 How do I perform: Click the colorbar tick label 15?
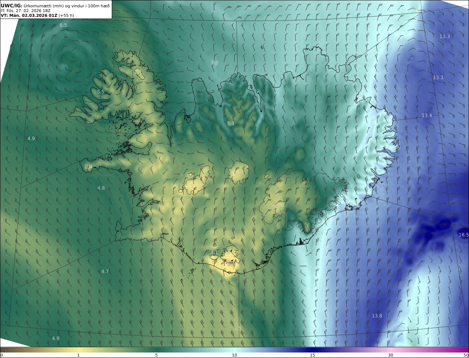(x=313, y=355)
